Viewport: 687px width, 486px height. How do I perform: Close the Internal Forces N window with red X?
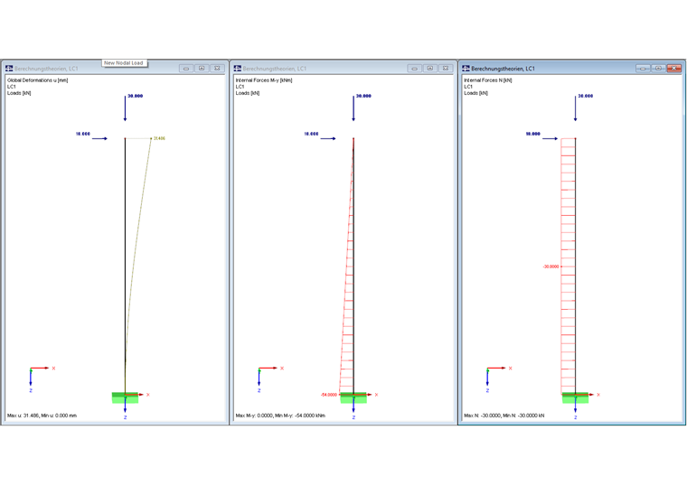pyautogui.click(x=673, y=69)
